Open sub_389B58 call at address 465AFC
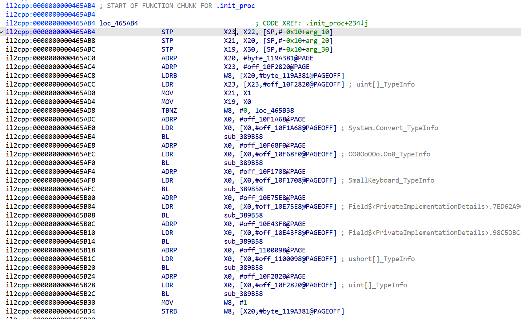This screenshot has width=521, height=319. point(243,189)
